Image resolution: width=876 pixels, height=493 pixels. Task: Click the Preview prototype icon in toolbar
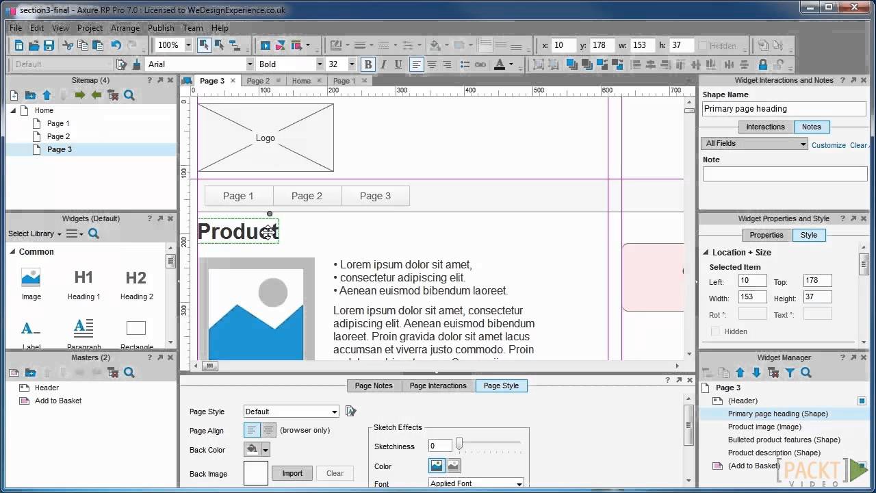266,45
